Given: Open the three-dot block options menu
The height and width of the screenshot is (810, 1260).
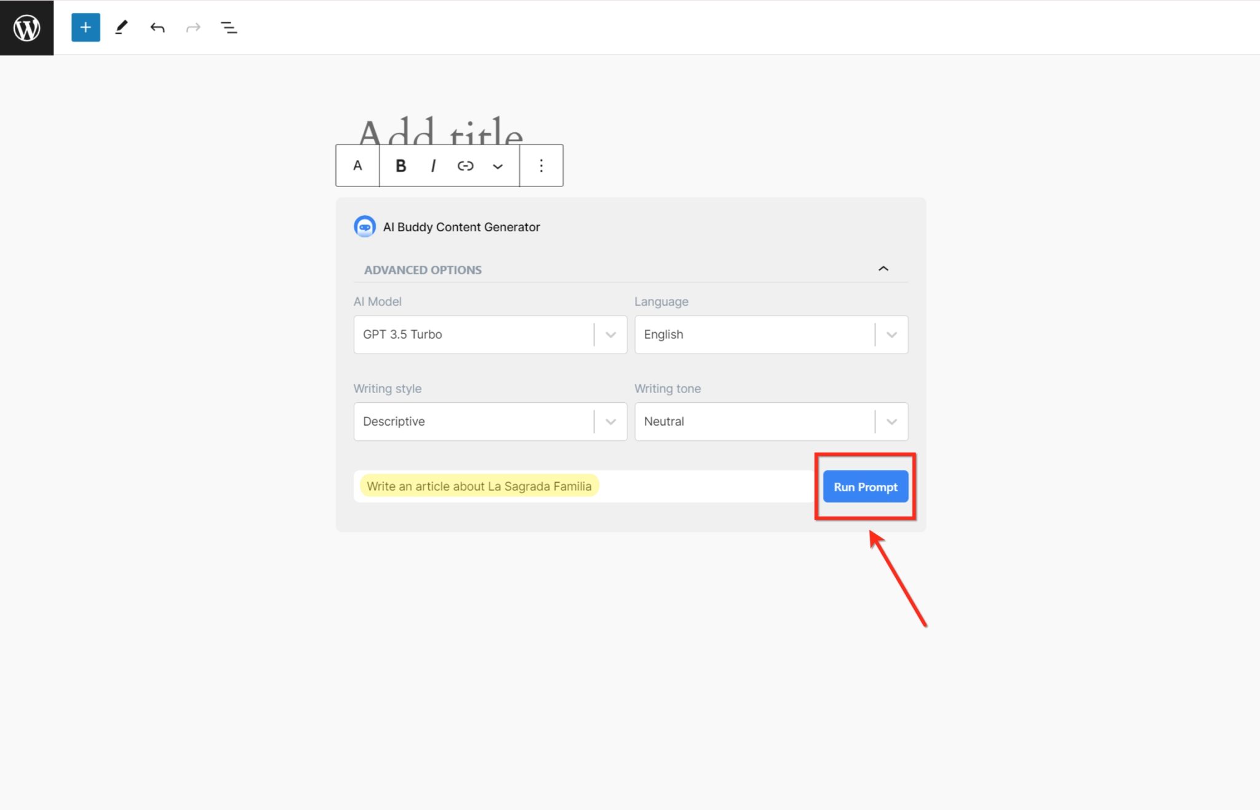Looking at the screenshot, I should [541, 165].
